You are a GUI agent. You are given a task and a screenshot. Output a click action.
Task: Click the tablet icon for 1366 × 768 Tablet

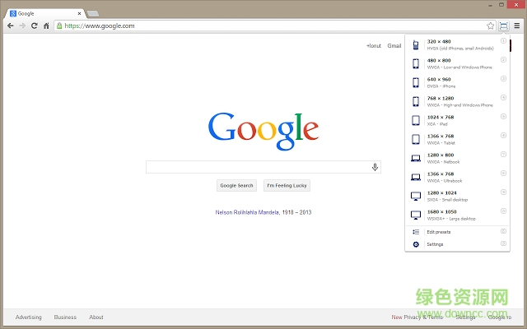[416, 139]
